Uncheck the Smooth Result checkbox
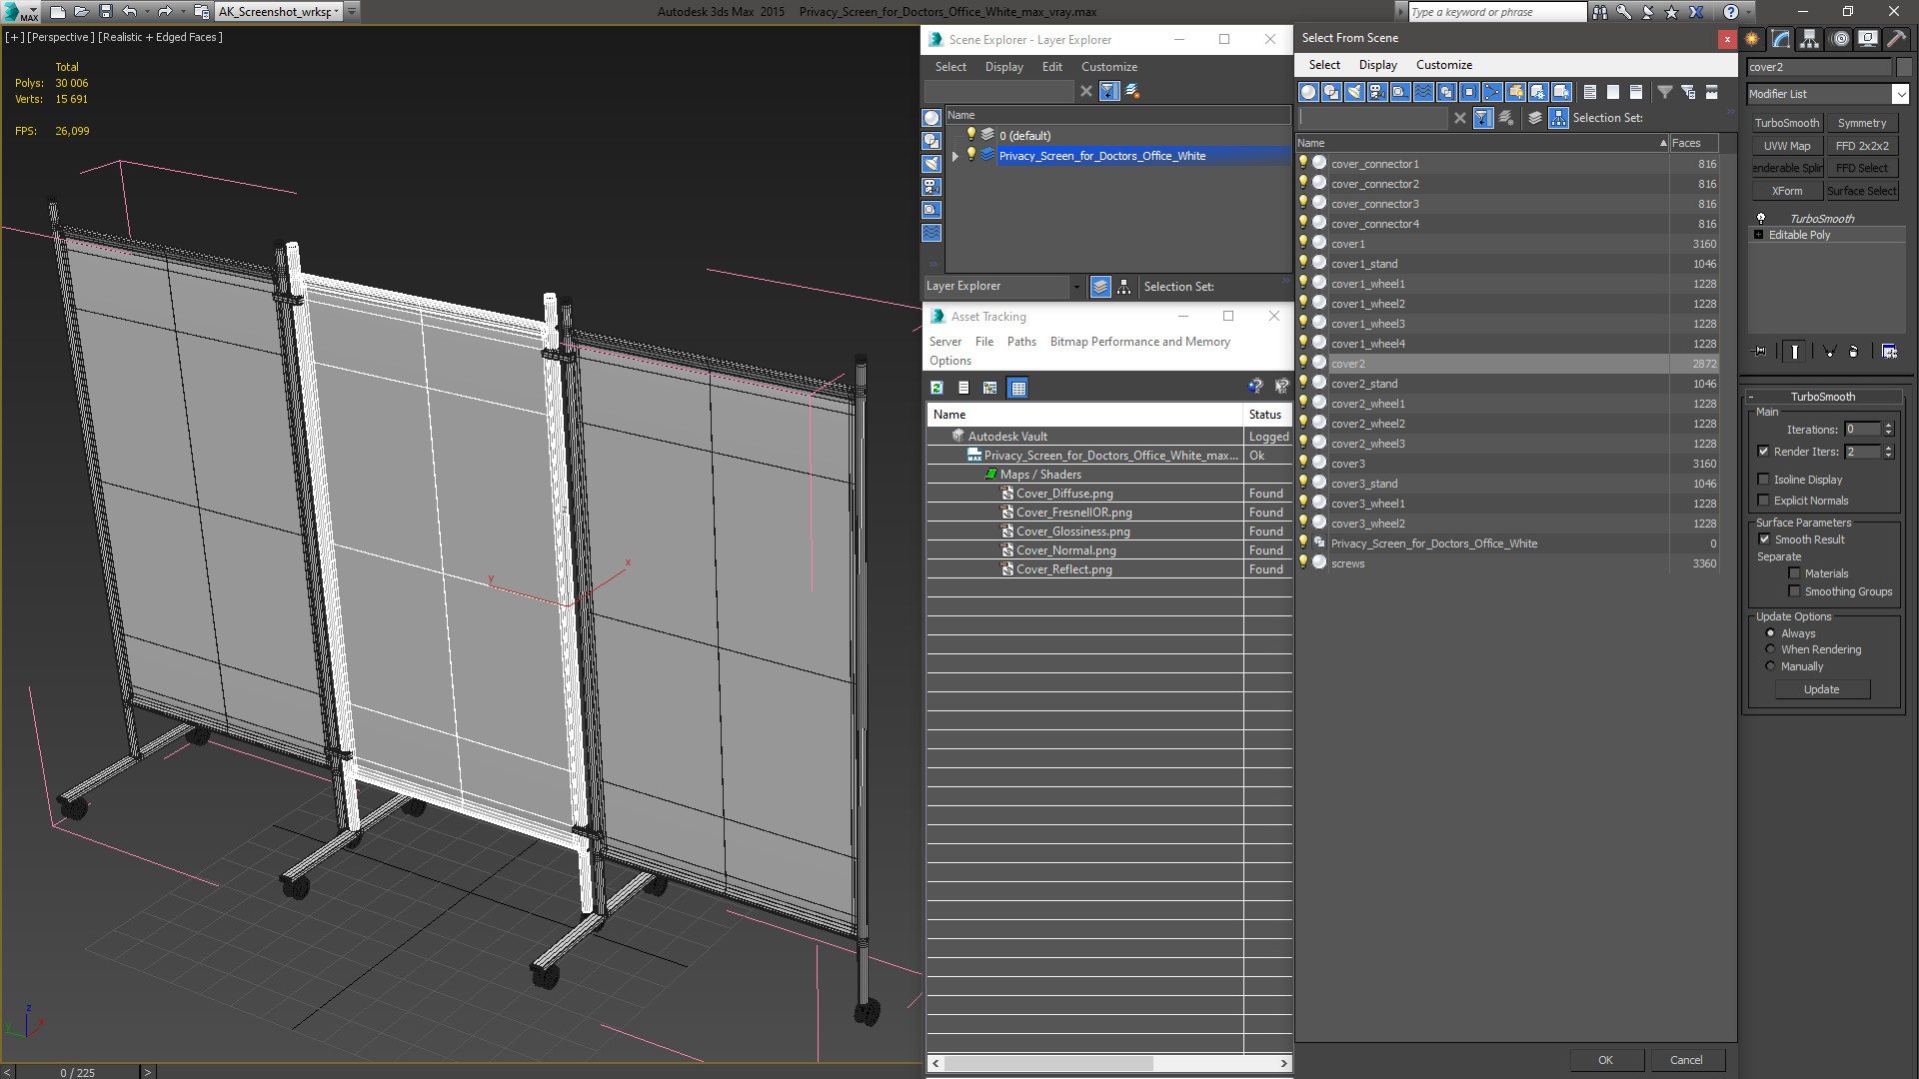The height and width of the screenshot is (1079, 1919). (1764, 539)
